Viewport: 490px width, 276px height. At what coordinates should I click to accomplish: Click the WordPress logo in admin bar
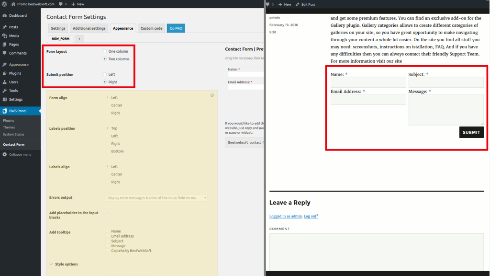[4, 4]
